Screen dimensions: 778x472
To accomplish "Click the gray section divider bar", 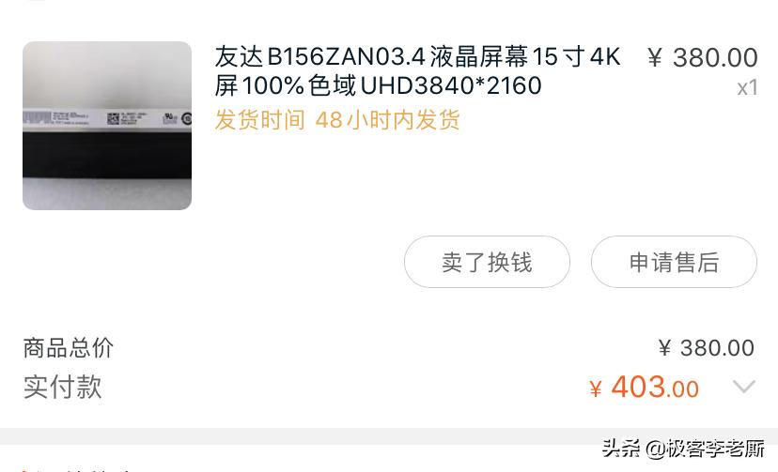I will pyautogui.click(x=389, y=435).
